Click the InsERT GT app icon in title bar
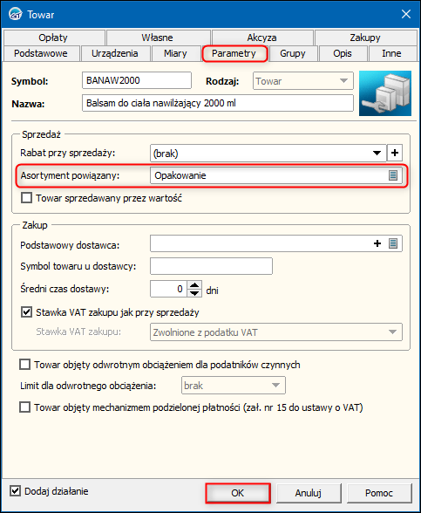 (16, 14)
